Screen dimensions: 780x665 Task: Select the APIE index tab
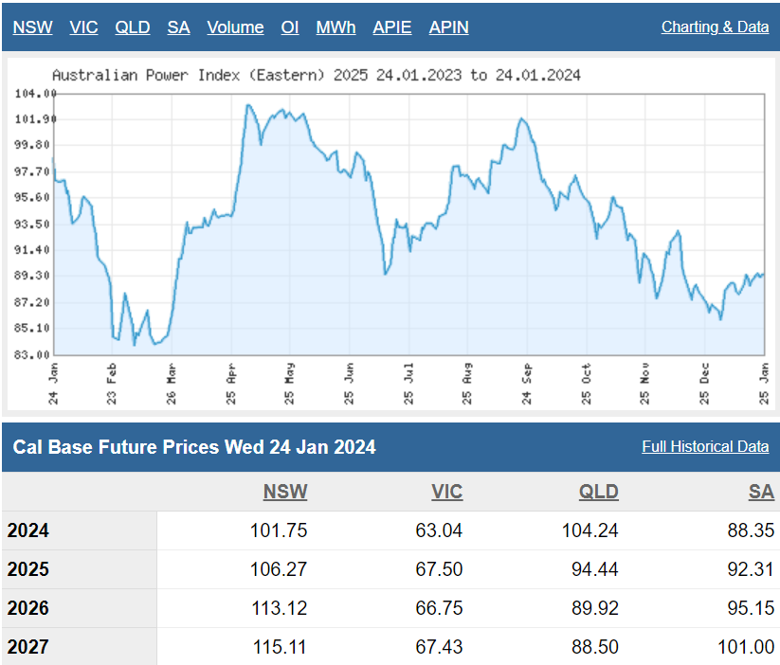[x=392, y=27]
